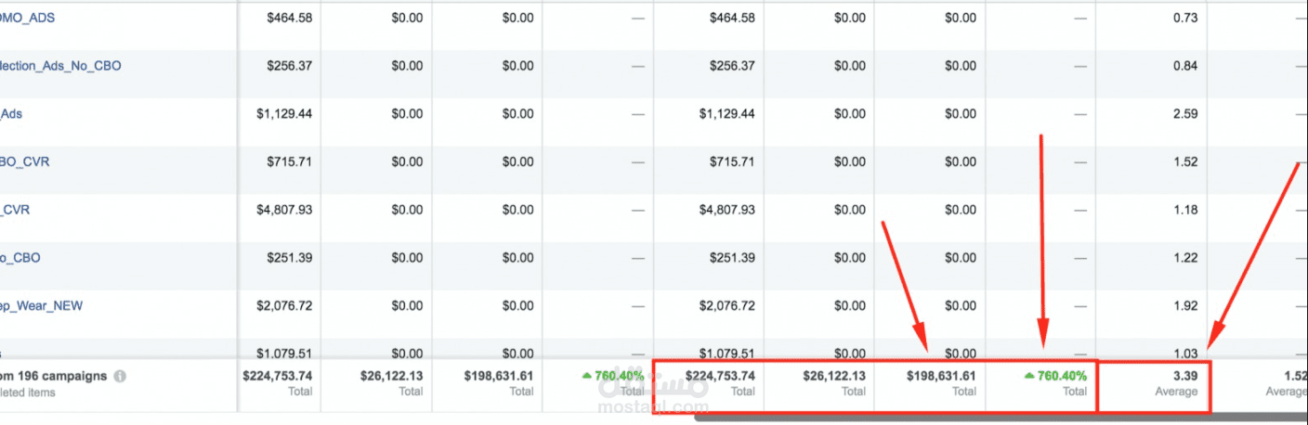Select the $4,807.93 cell in first column
The height and width of the screenshot is (425, 1308).
284,210
